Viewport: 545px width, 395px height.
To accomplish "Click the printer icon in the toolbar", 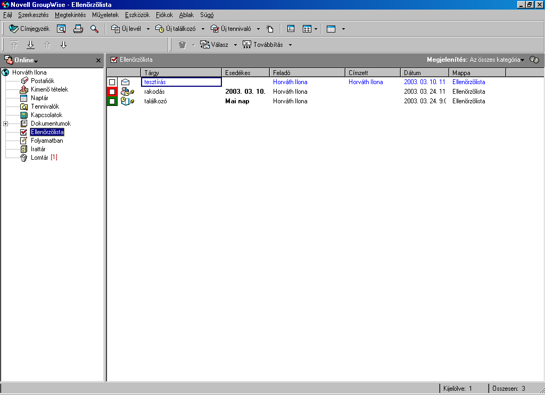I will (78, 29).
